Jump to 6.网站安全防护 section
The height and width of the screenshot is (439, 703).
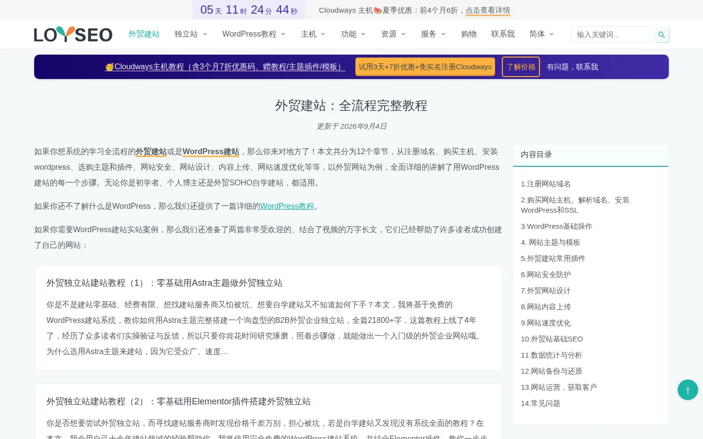pos(546,275)
